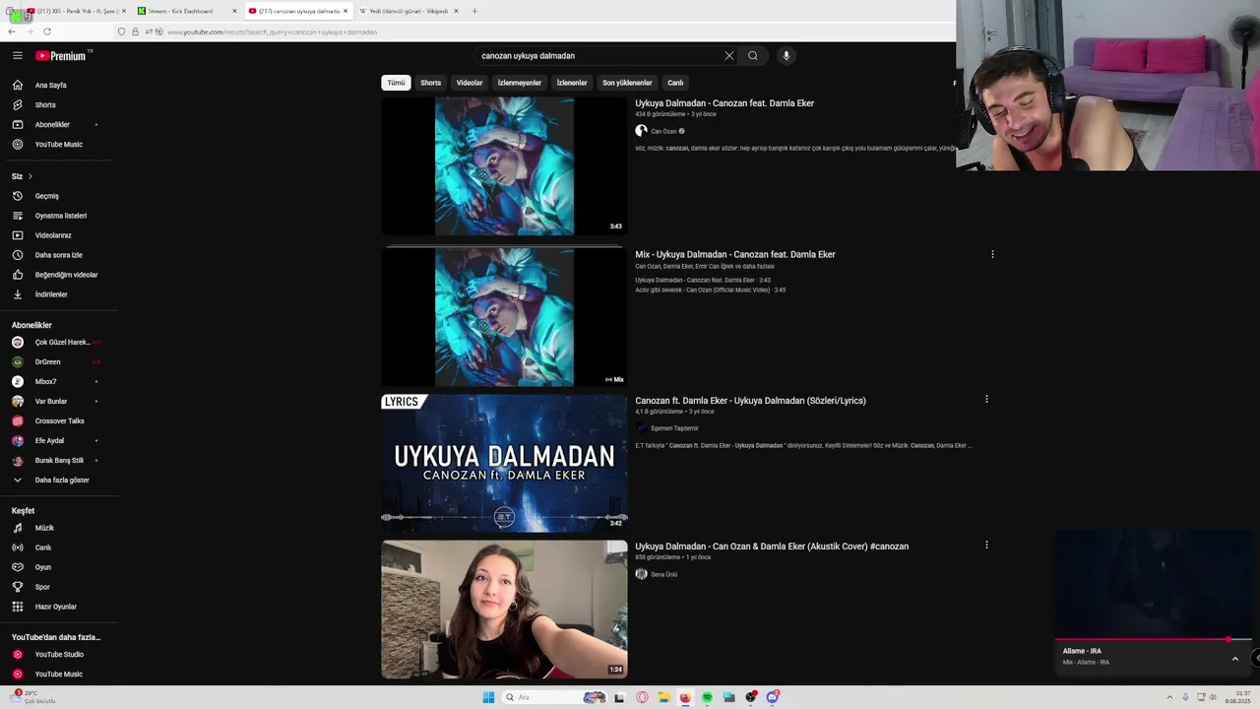Switch to the Stream - Kick Dashboard tab

(185, 11)
